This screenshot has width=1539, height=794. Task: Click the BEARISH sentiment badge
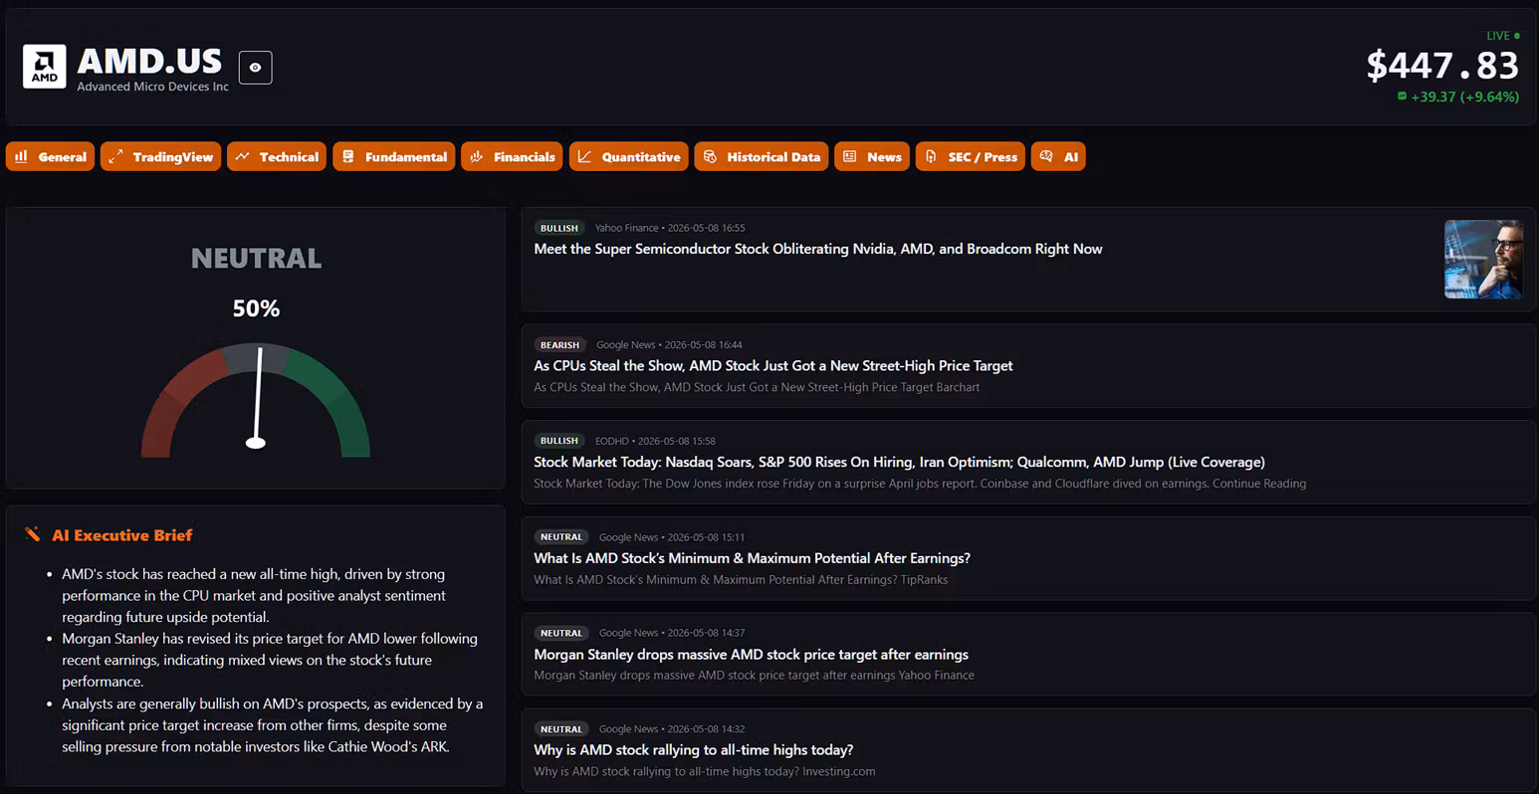click(560, 345)
